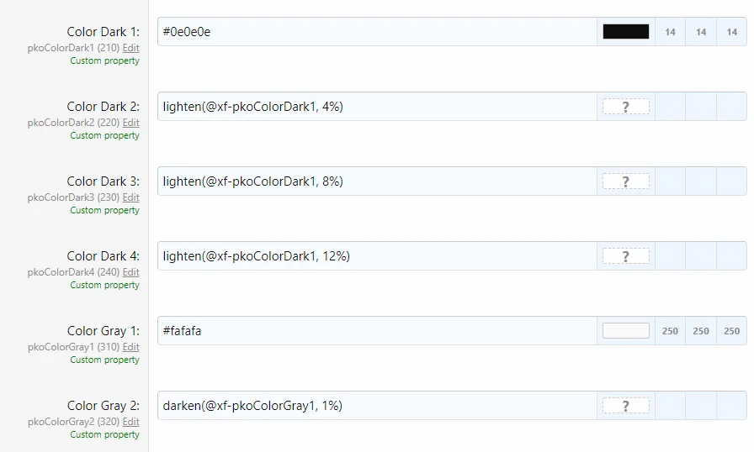Edit the pkoColorGray1 property

(x=130, y=347)
